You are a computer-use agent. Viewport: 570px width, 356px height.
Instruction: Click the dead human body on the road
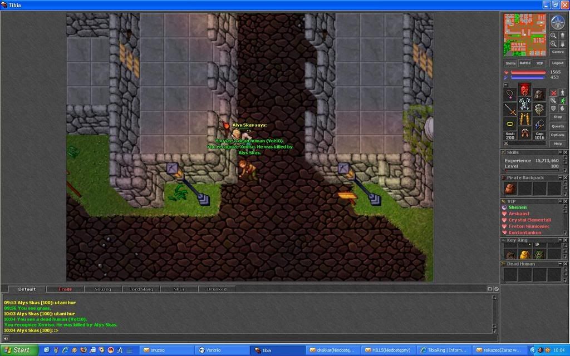click(248, 171)
